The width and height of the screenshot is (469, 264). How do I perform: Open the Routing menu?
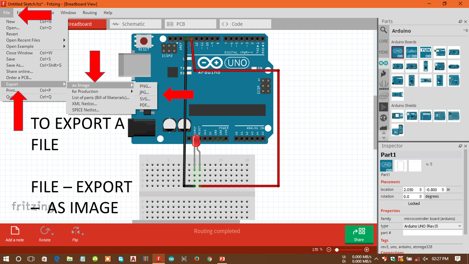90,12
